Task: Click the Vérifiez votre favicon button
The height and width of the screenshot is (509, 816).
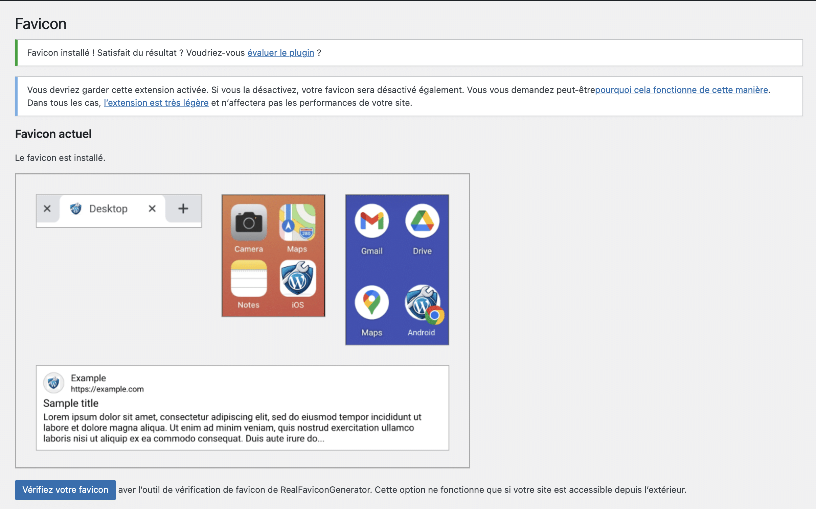Action: [x=65, y=490]
